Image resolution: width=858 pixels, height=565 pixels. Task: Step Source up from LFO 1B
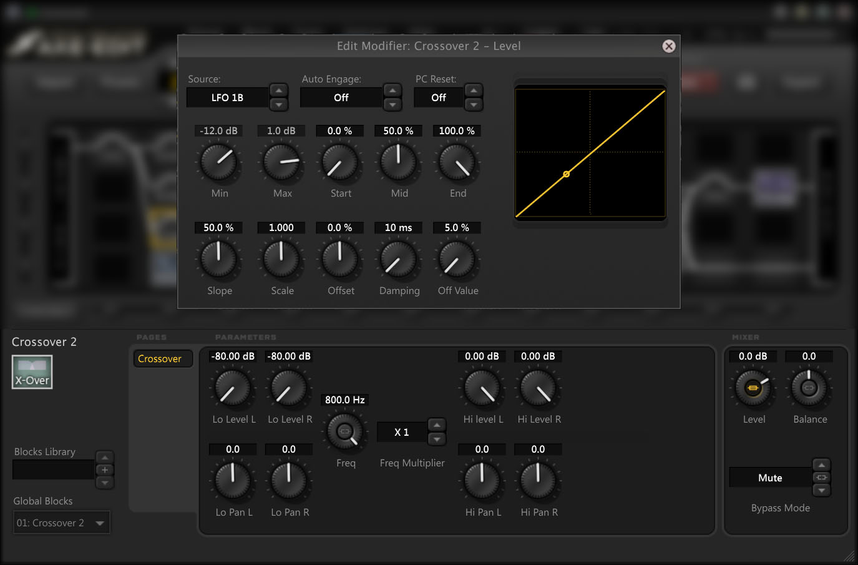point(278,91)
